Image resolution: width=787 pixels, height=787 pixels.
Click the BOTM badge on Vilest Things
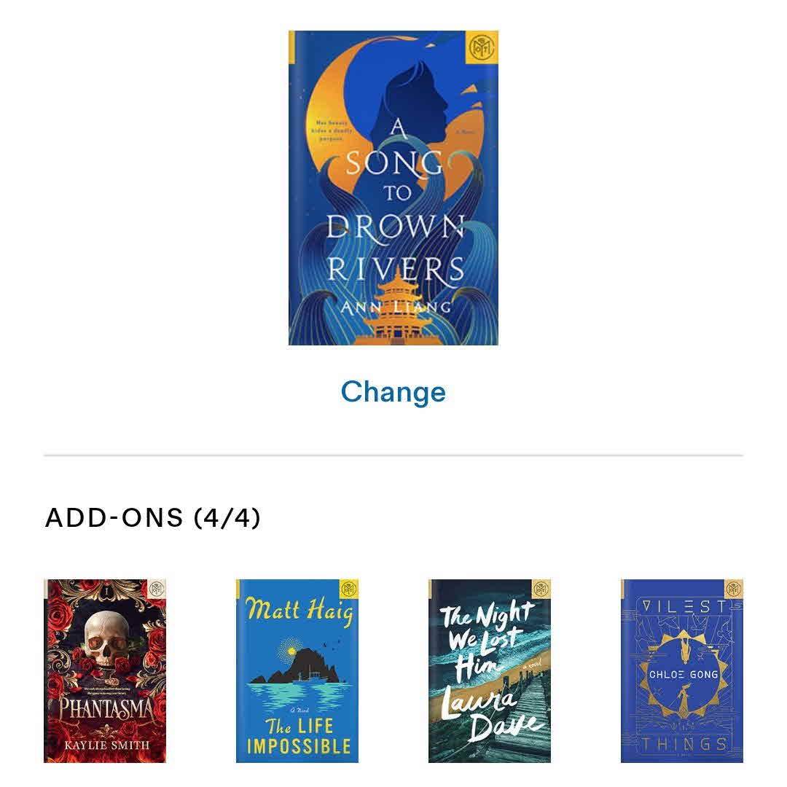tap(733, 588)
